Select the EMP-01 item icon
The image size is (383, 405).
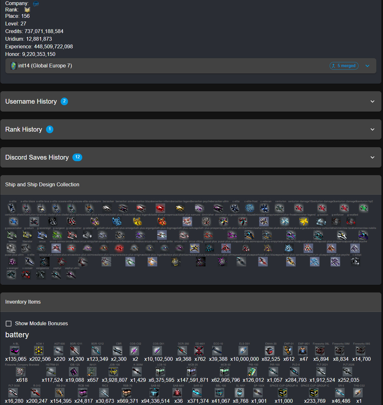coord(288,350)
